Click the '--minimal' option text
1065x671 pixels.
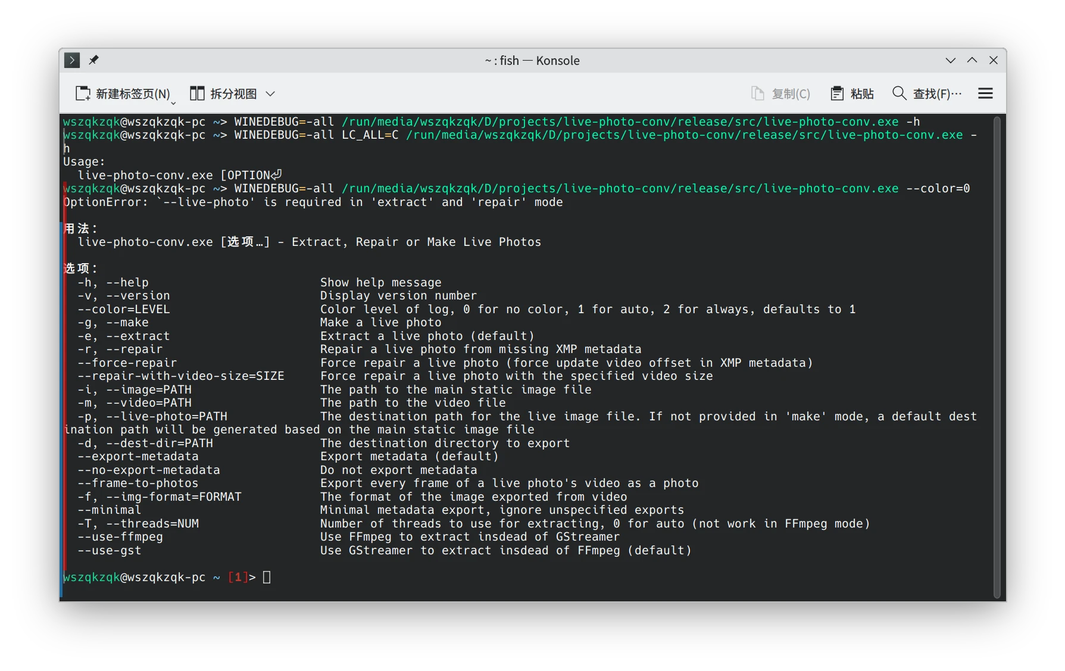110,510
